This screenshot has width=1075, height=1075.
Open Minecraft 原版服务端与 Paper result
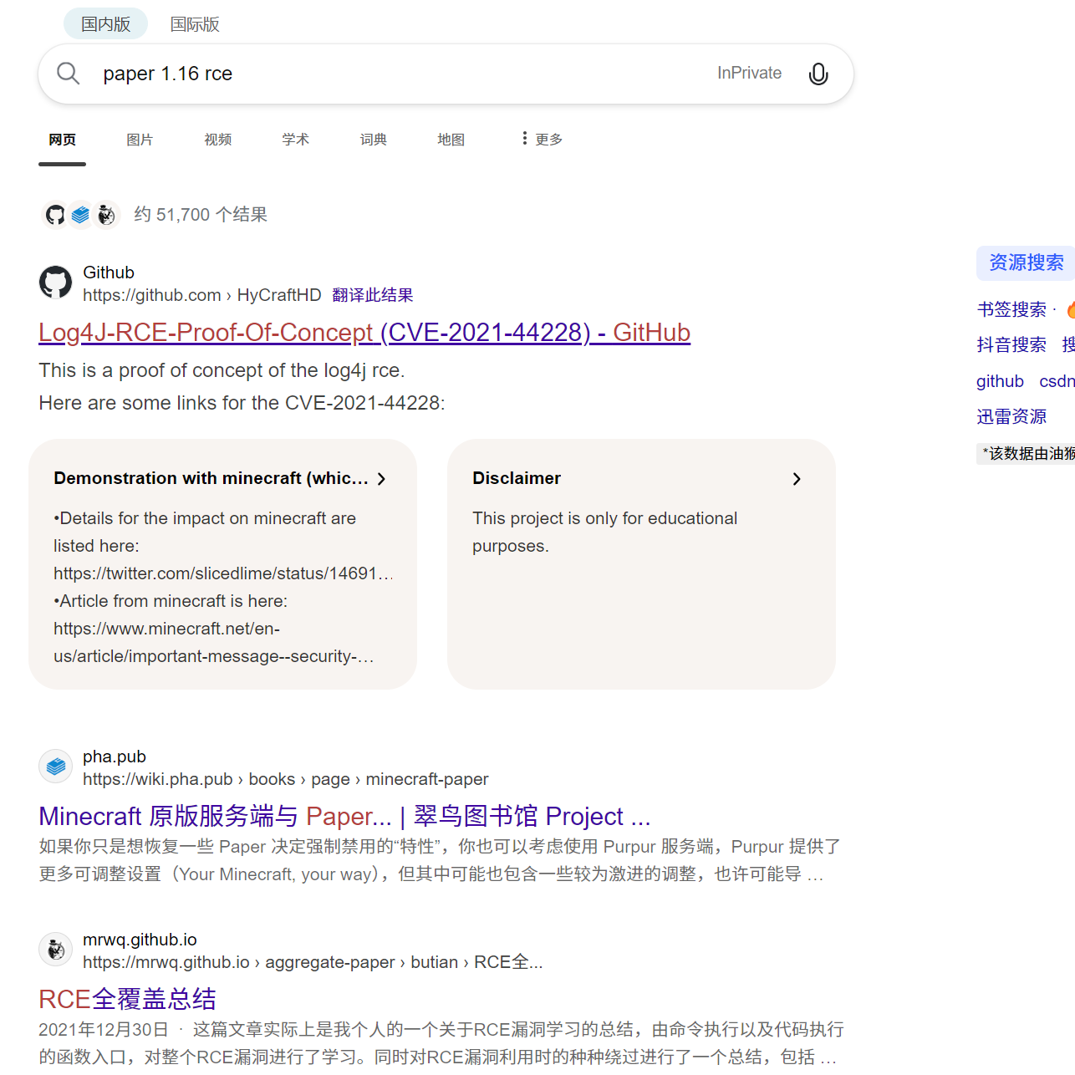pos(344,816)
